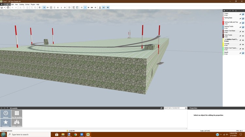Screen dimensions: 245x137
Task: Toggle visibility of Tunnels layer
Action: click(243, 45)
